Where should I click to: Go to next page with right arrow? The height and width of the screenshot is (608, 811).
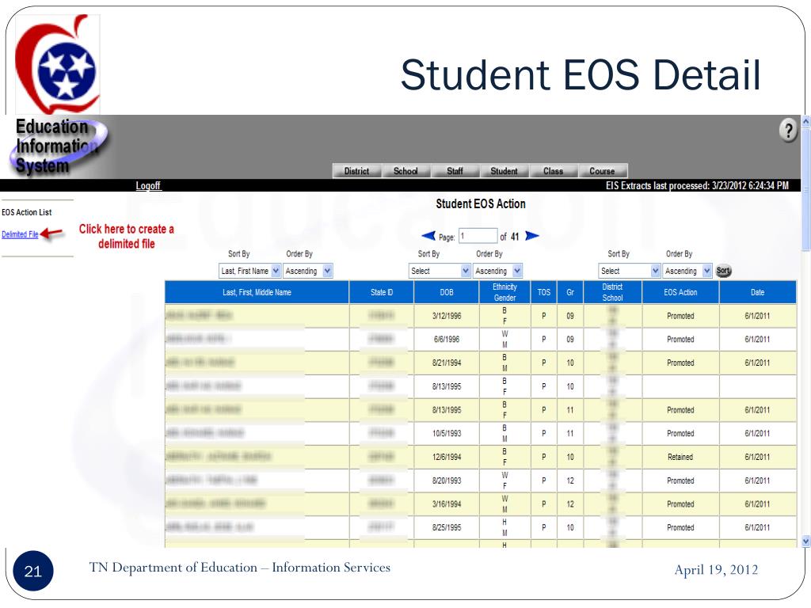point(531,236)
